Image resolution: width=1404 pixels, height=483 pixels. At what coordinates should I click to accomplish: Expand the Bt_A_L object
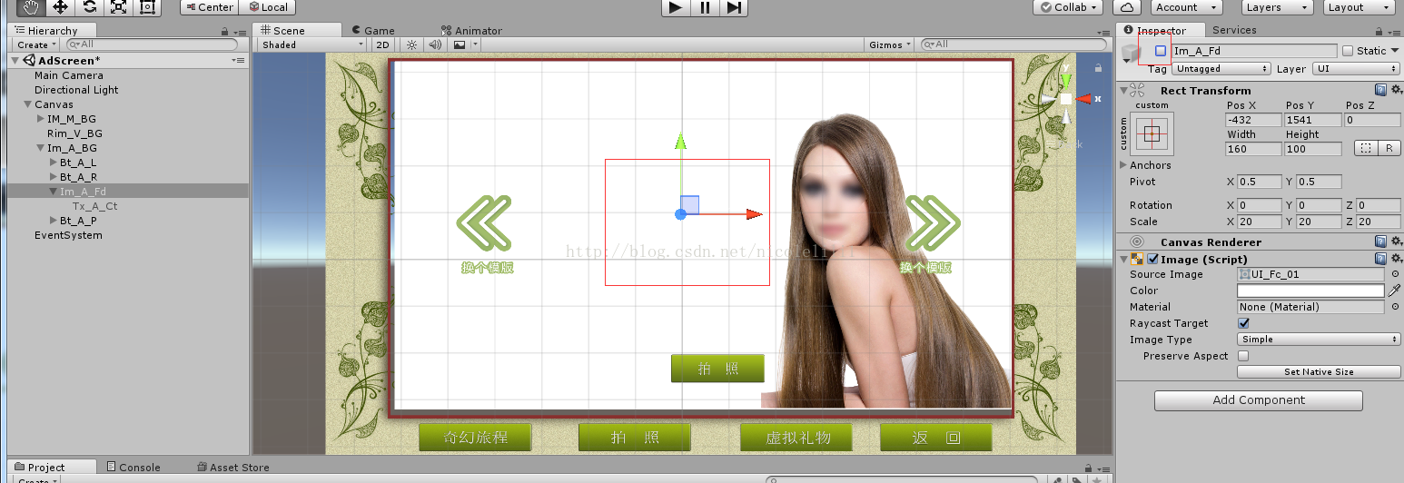click(53, 163)
